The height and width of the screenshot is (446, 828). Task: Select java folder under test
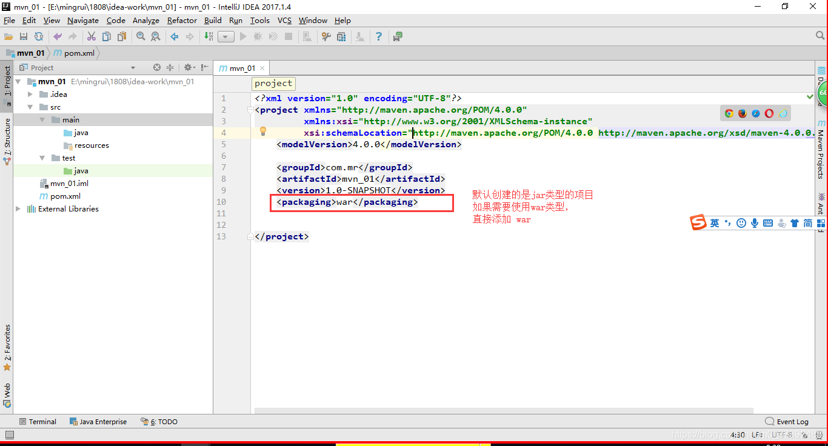pyautogui.click(x=76, y=171)
